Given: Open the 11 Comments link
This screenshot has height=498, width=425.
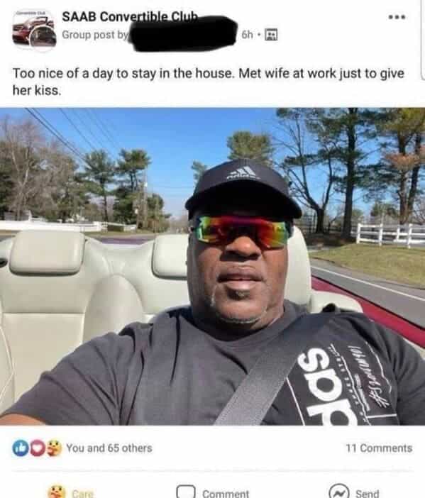Looking at the screenshot, I should coord(379,448).
